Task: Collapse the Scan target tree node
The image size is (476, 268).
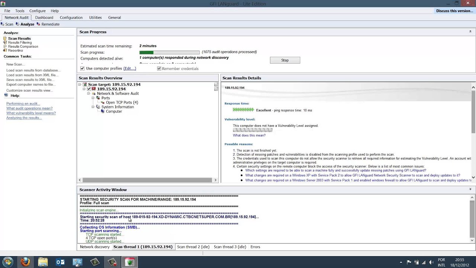Action: 80,84
